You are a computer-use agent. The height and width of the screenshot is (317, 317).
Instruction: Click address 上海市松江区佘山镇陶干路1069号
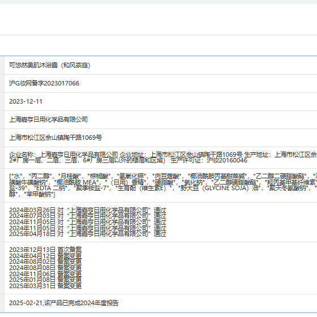tap(55, 138)
